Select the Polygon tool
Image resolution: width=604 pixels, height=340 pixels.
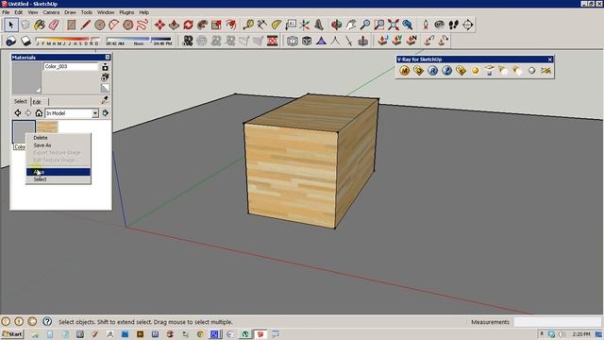click(x=128, y=25)
